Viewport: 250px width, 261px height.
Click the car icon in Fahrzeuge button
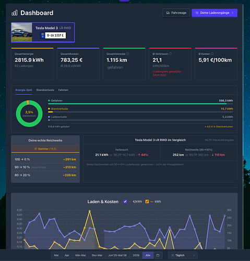pos(168,13)
